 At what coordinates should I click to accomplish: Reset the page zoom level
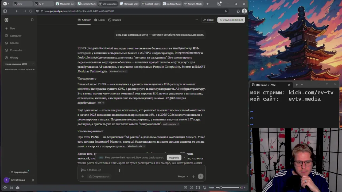coord(211,188)
